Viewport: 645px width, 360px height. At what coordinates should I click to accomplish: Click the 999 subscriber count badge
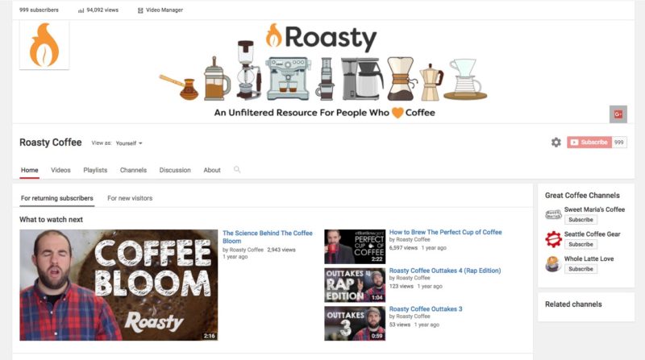(619, 143)
